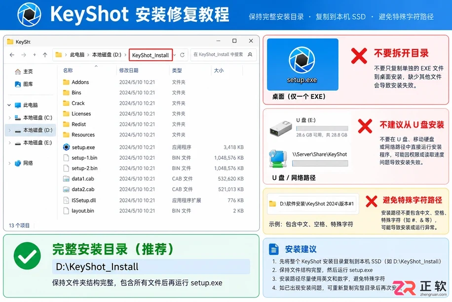
Task: Click the network share capacity bar
Action: pyautogui.click(x=320, y=164)
